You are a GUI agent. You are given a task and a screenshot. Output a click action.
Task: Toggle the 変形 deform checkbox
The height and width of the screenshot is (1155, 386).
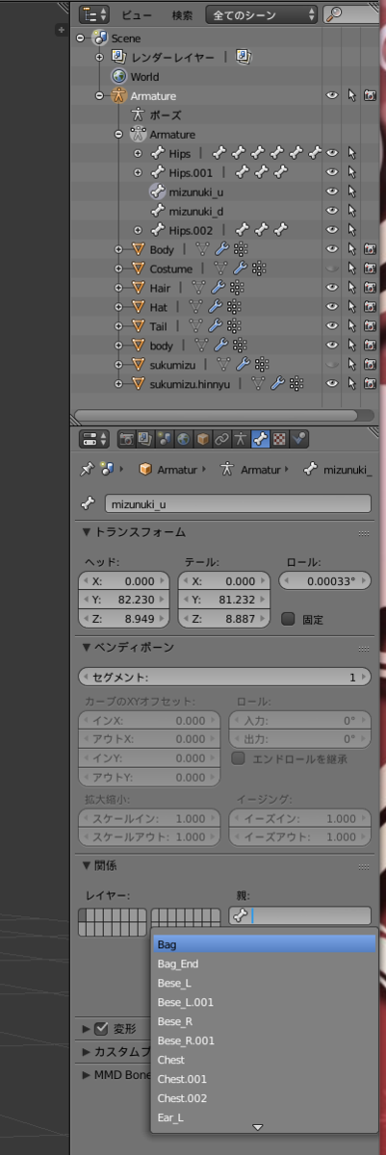pos(101,1029)
